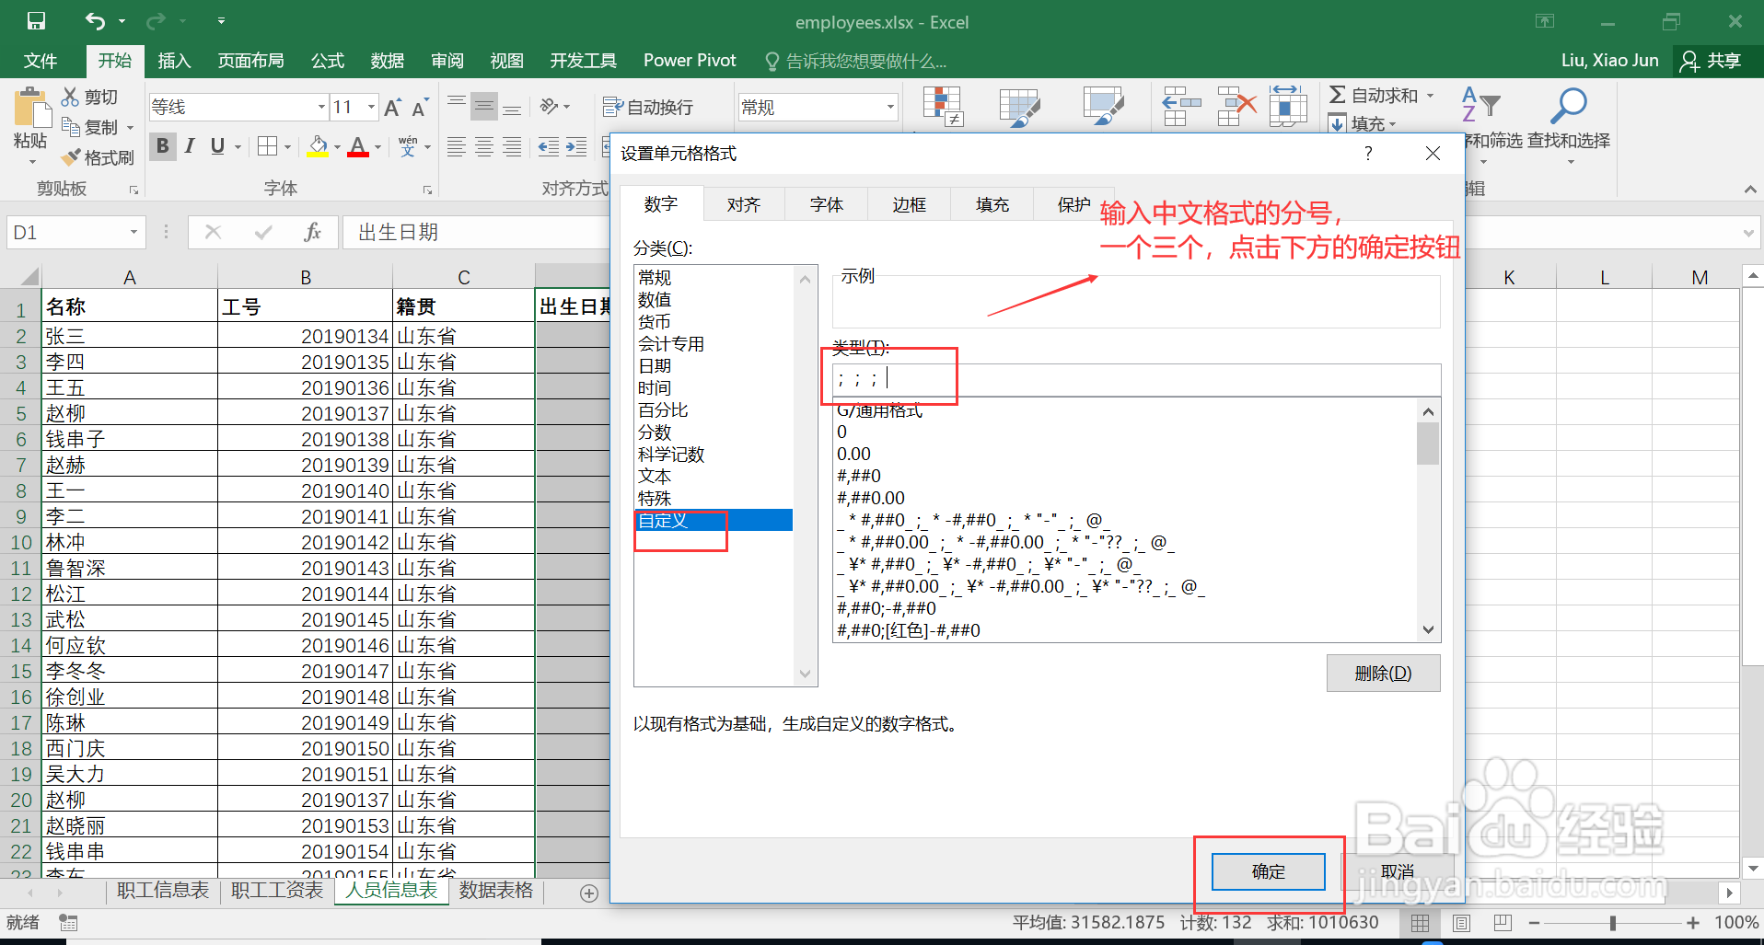The height and width of the screenshot is (945, 1764).
Task: Toggle underline formatting
Action: pyautogui.click(x=217, y=145)
